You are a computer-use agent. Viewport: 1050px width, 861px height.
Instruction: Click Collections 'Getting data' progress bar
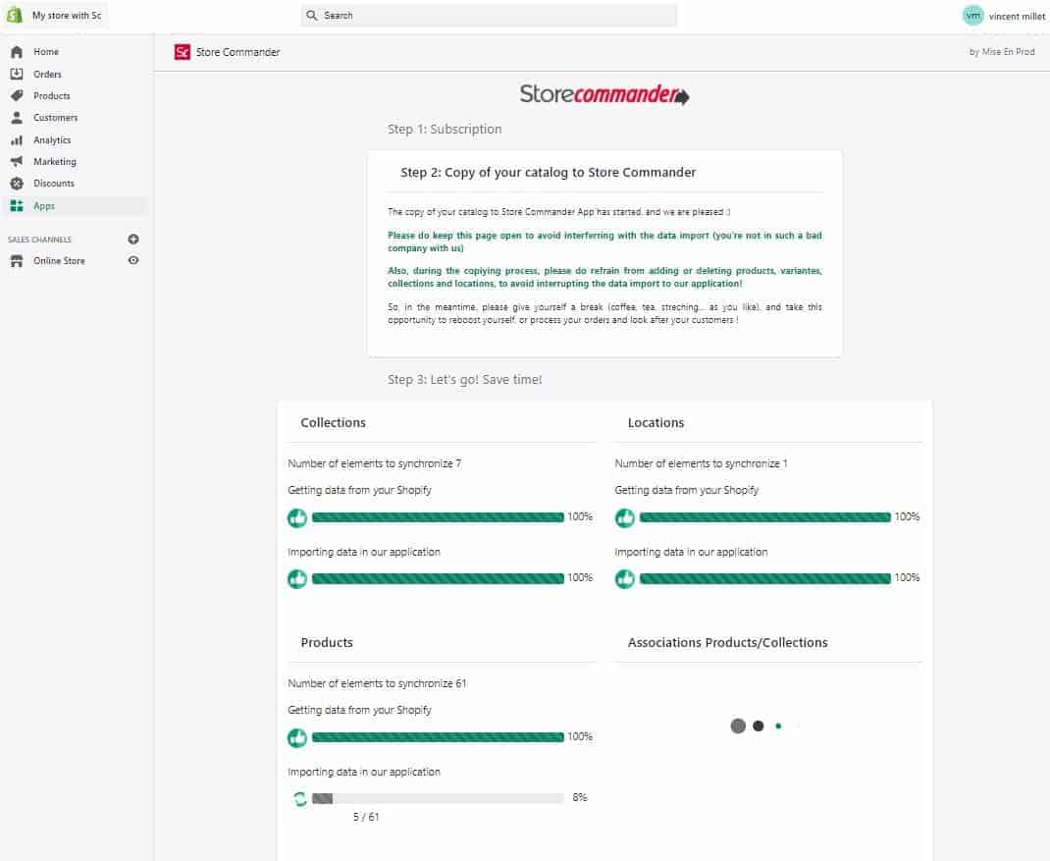tap(438, 517)
